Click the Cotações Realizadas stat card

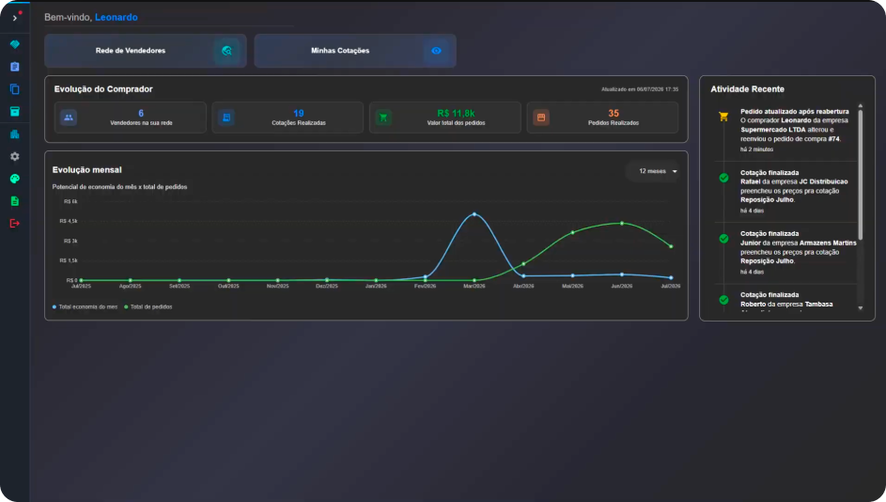coord(288,118)
